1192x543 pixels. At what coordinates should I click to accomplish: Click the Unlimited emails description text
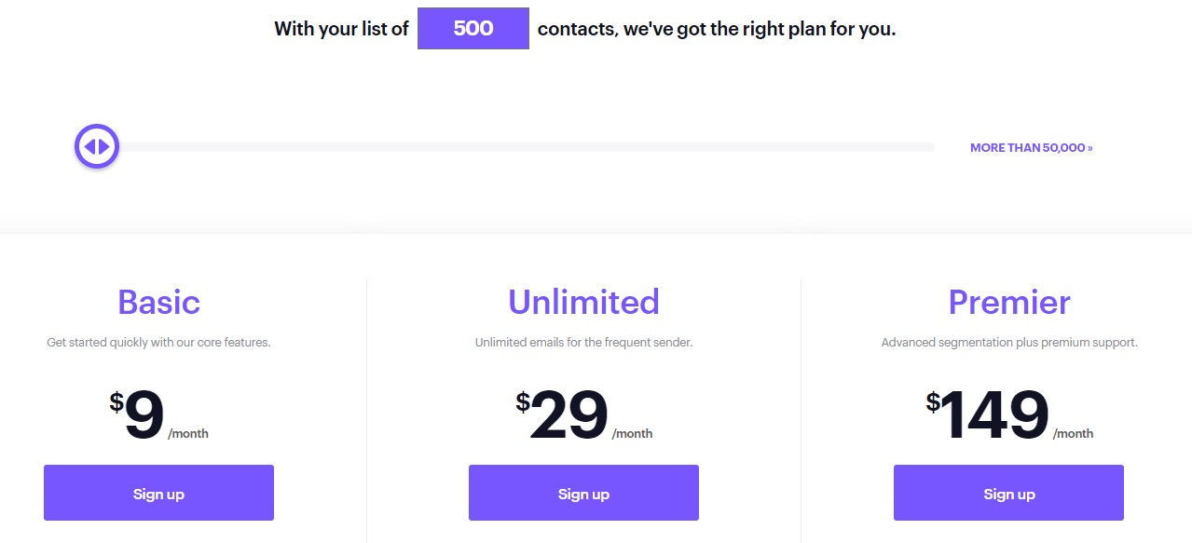click(x=583, y=343)
